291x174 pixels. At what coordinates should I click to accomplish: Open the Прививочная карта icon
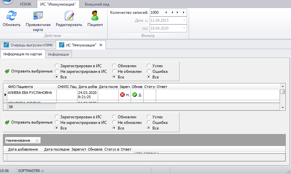(x=38, y=15)
